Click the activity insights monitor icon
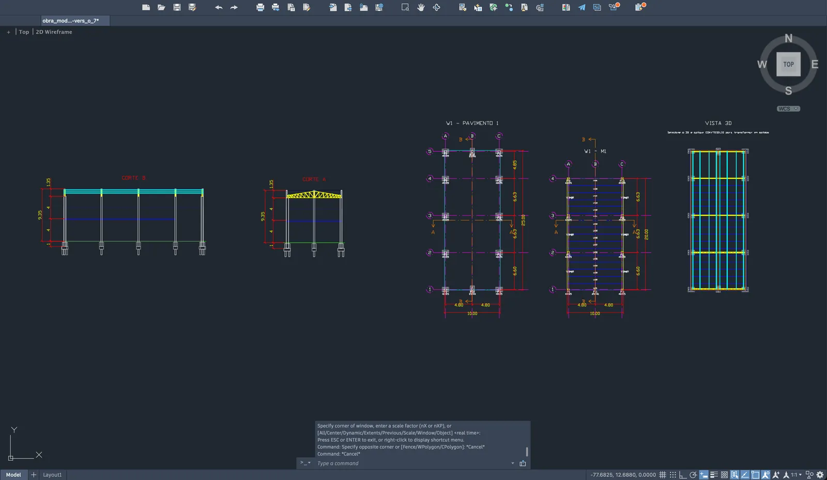The image size is (827, 480). [x=597, y=7]
